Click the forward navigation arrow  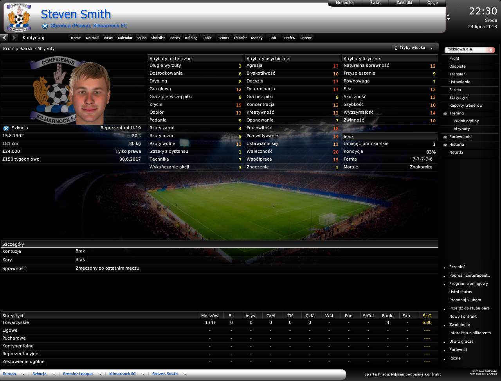(x=14, y=38)
